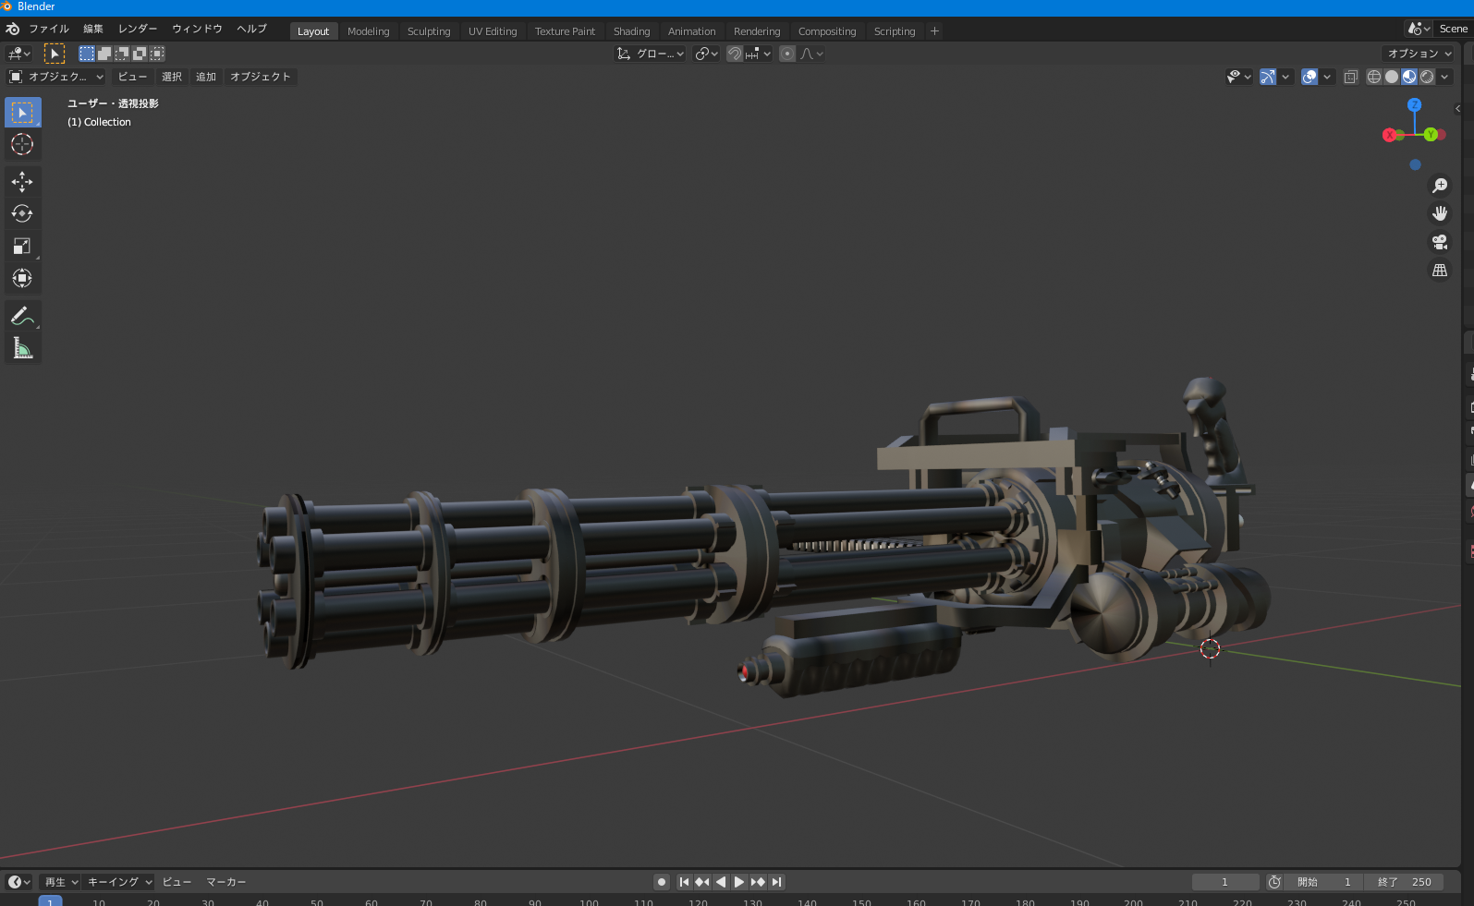Open the キーイング dropdown in timeline
This screenshot has width=1474, height=906.
(118, 882)
